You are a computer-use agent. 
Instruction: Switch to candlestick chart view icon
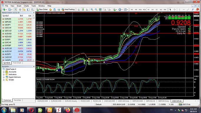point(83,9)
